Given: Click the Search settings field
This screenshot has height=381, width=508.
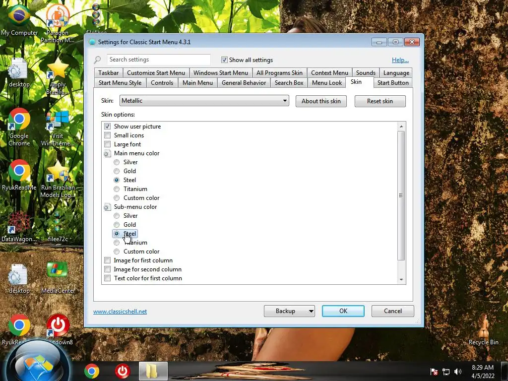Looking at the screenshot, I should coord(158,60).
